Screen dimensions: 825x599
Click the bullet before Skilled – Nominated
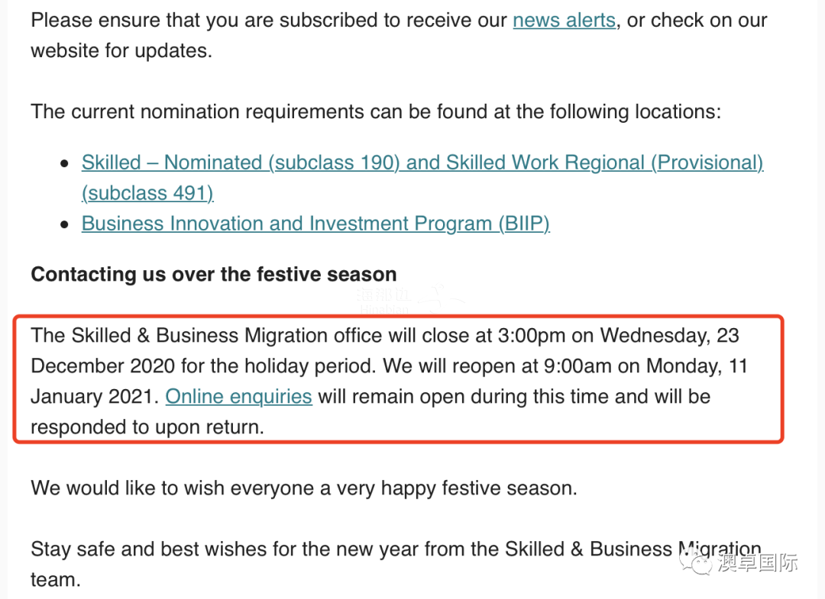[66, 163]
